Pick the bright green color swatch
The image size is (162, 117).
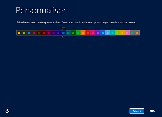tap(78, 33)
